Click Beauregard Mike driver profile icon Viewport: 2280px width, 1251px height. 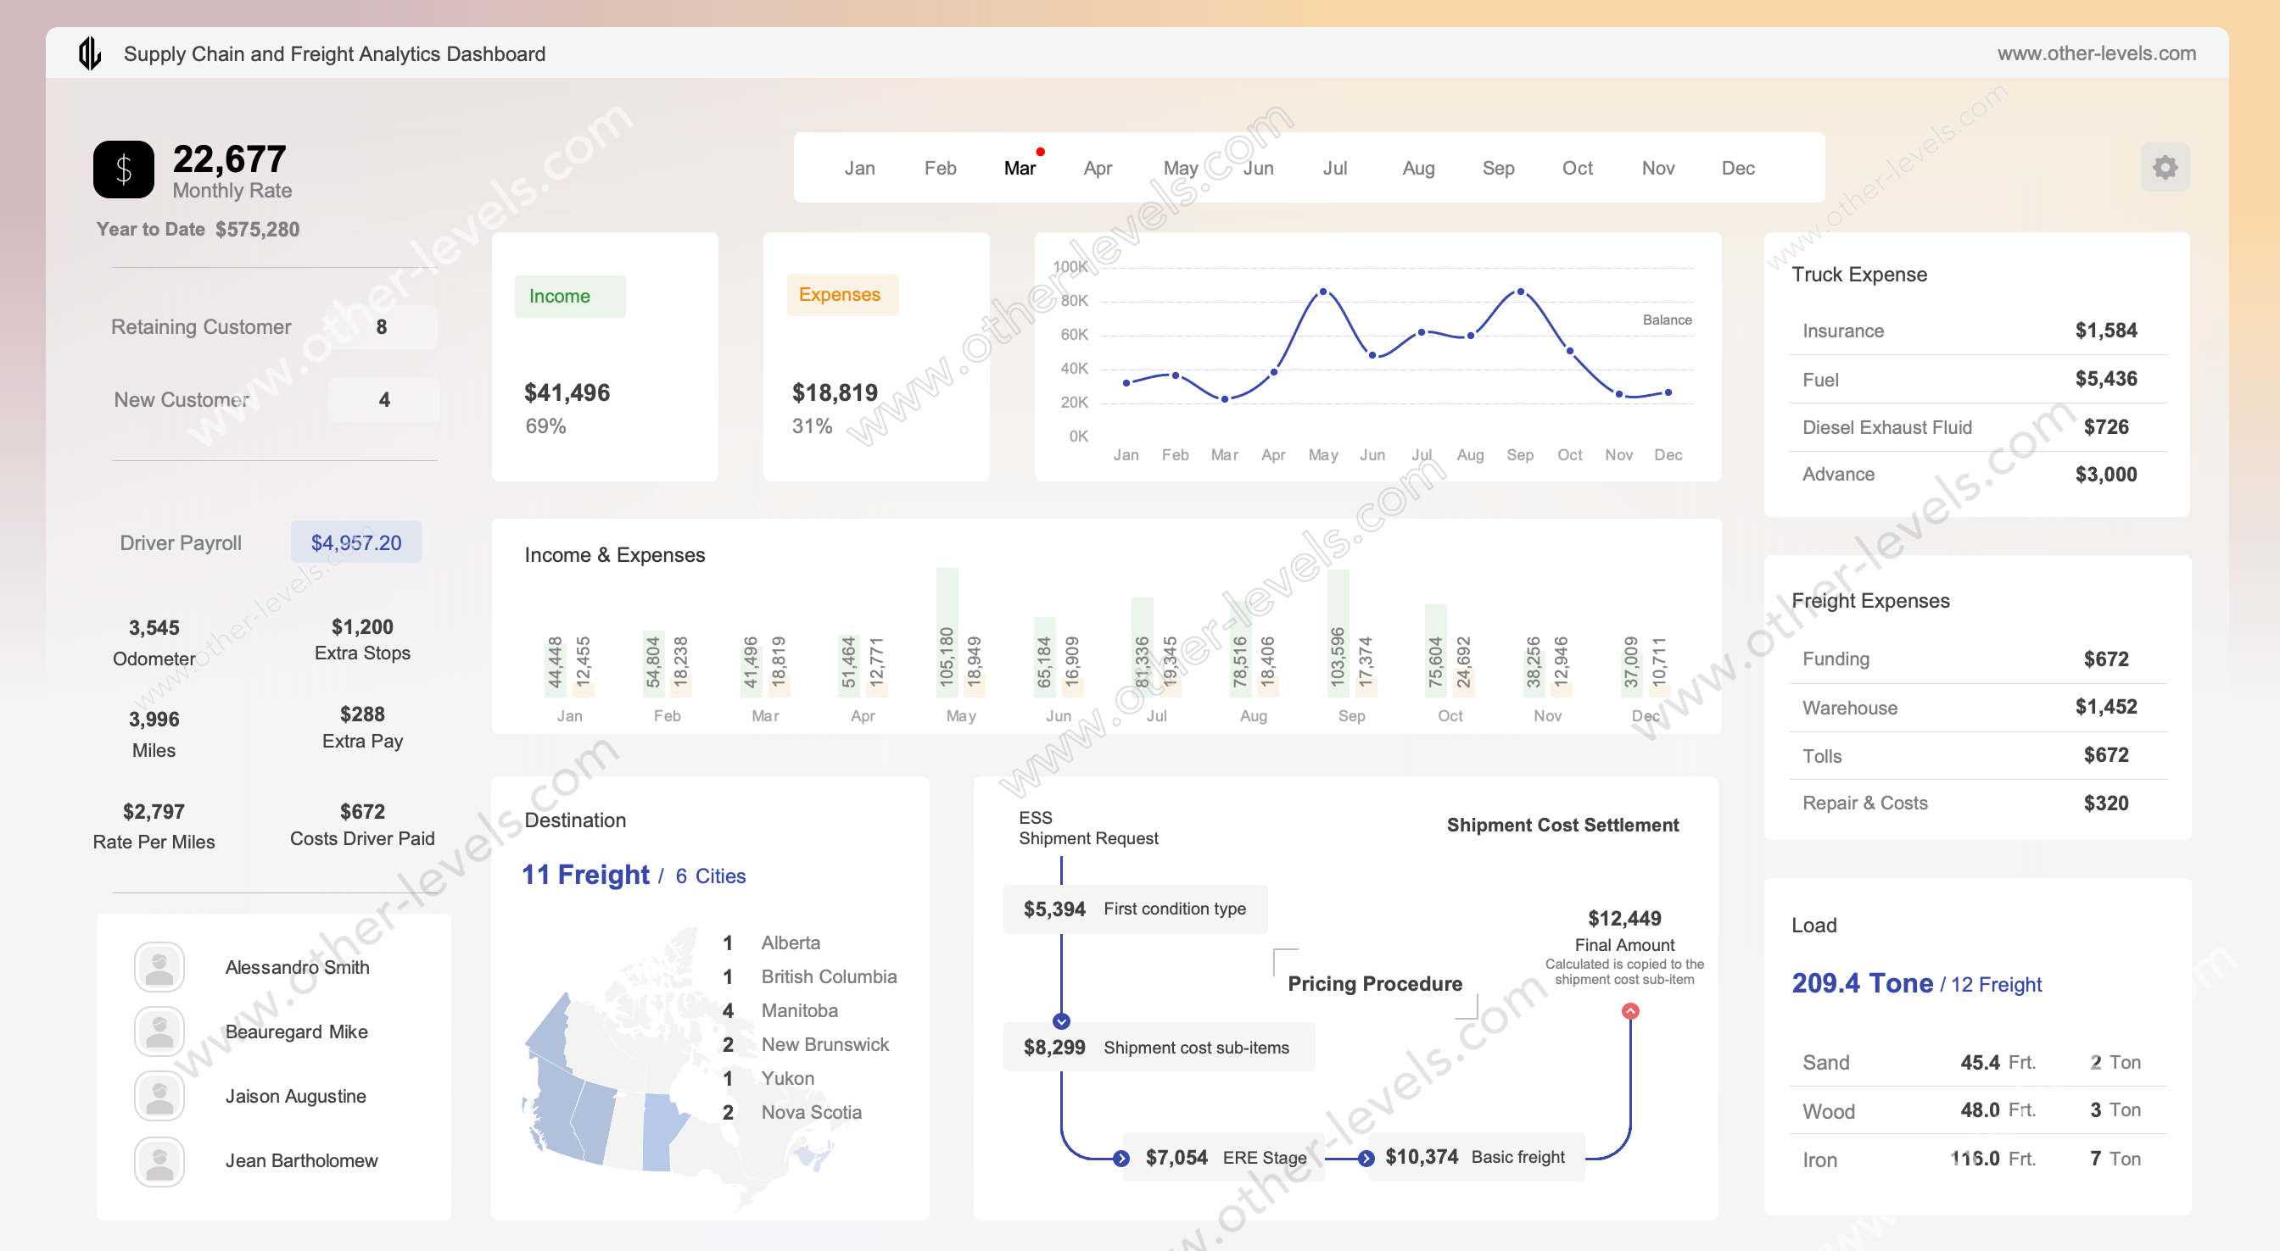pos(159,1032)
